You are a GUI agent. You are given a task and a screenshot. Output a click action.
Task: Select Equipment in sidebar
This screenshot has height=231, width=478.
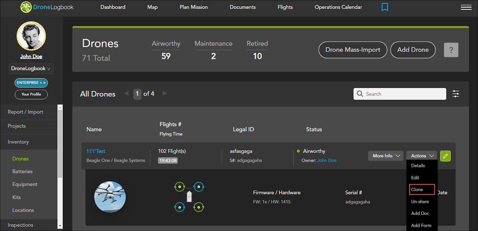click(25, 185)
